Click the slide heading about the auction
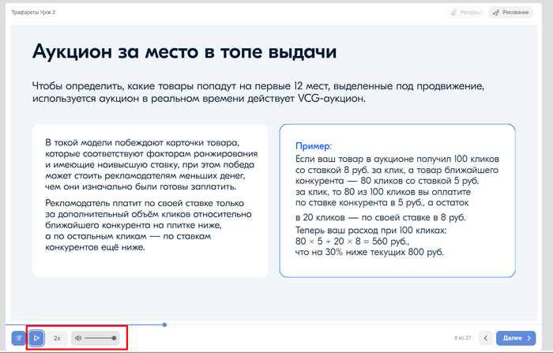The height and width of the screenshot is (353, 553). [x=185, y=53]
